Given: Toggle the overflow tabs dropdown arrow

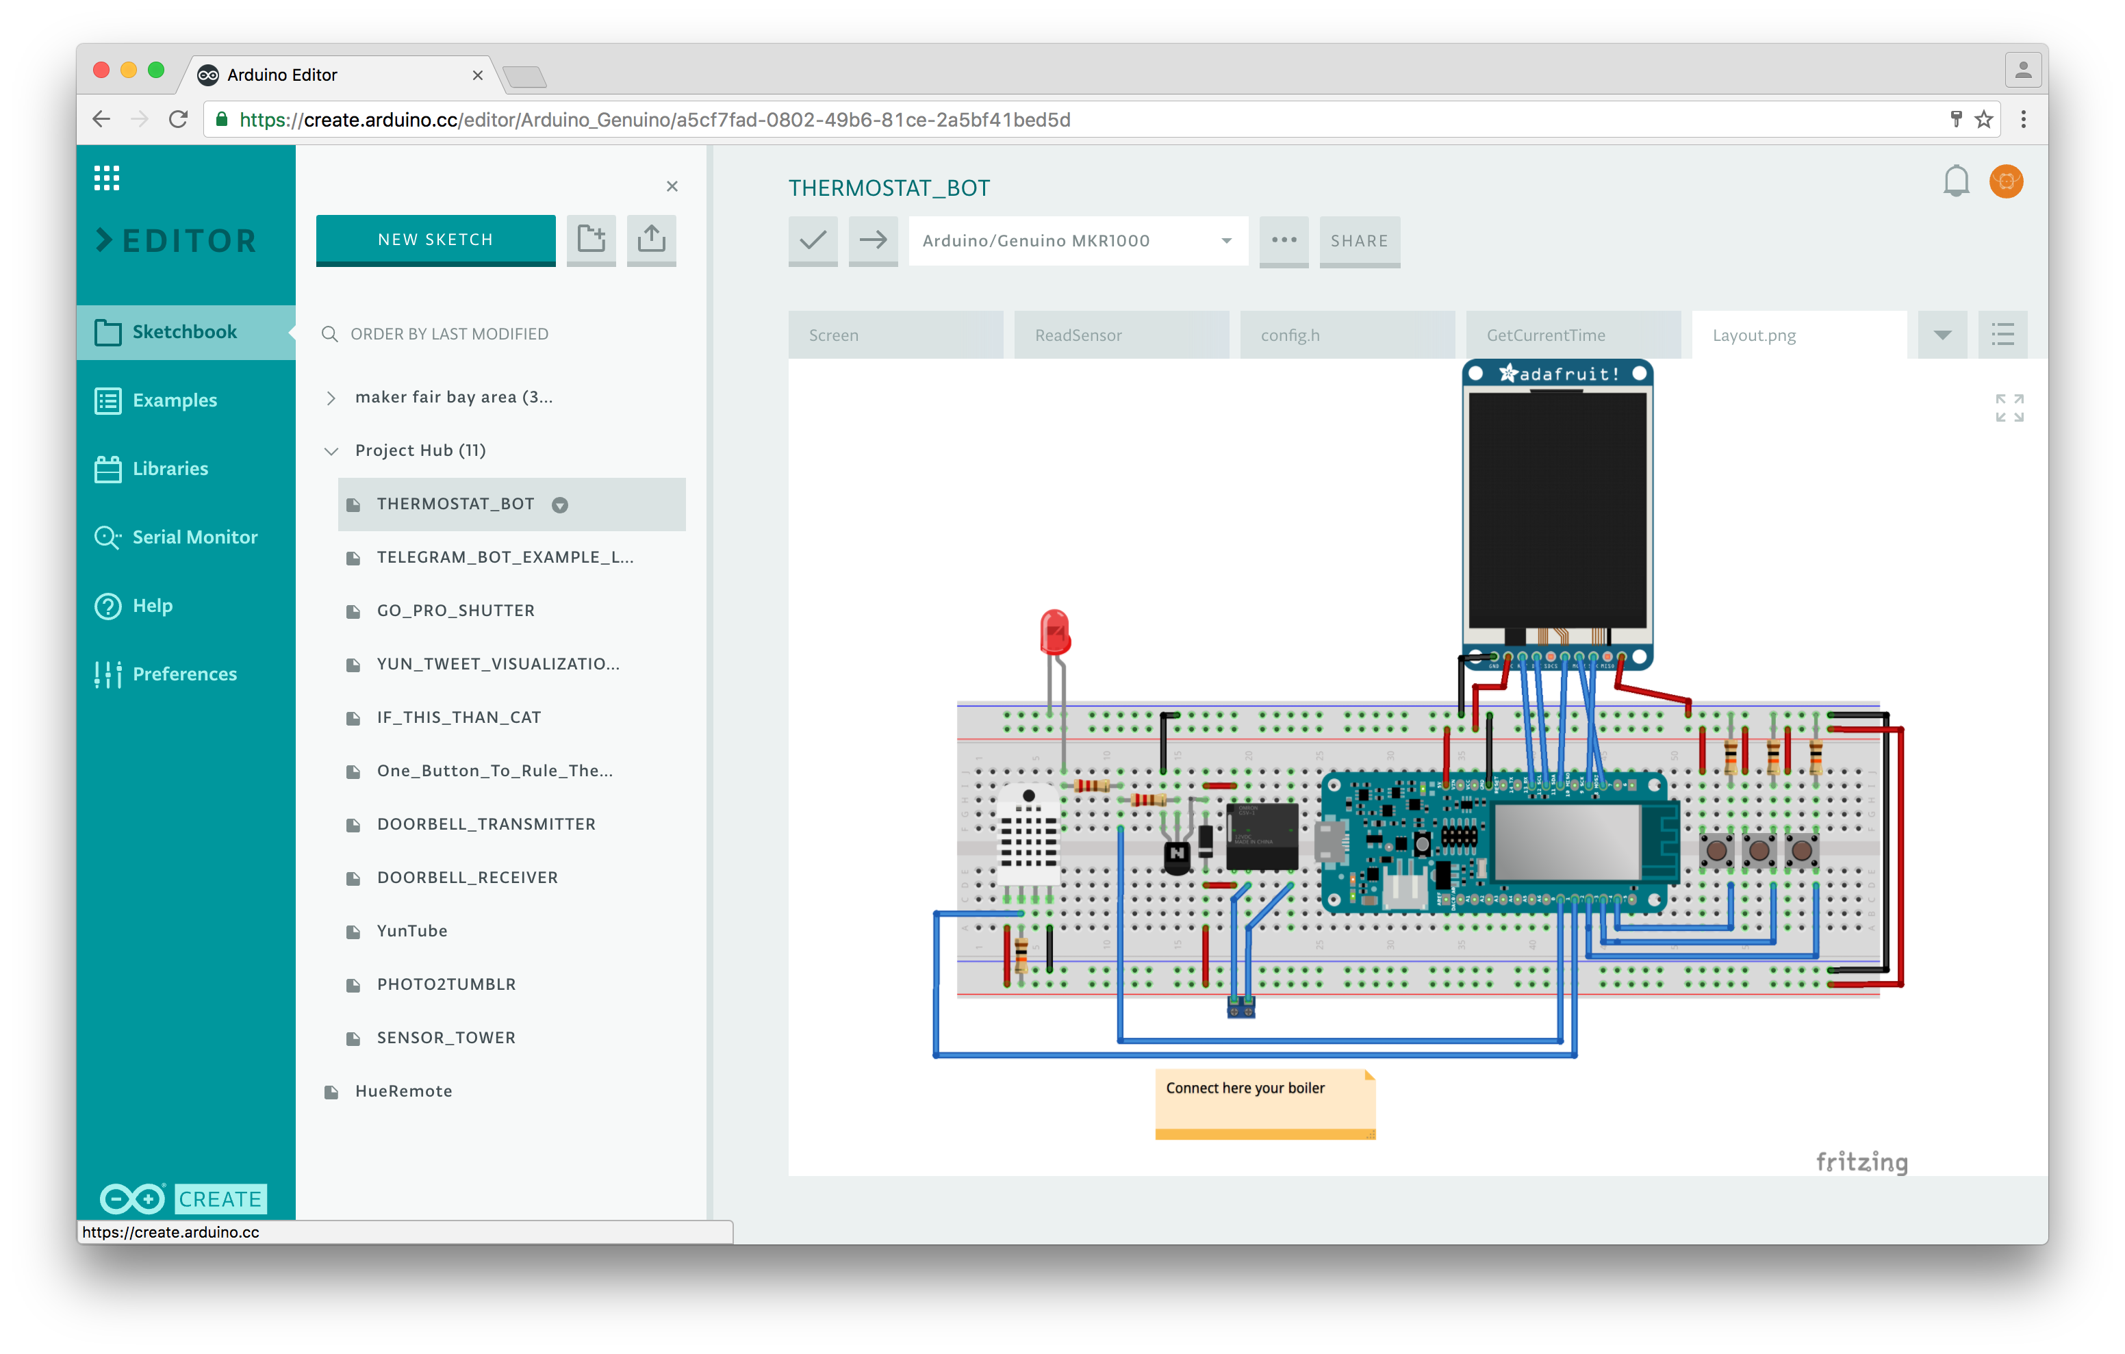Looking at the screenshot, I should (x=1942, y=333).
